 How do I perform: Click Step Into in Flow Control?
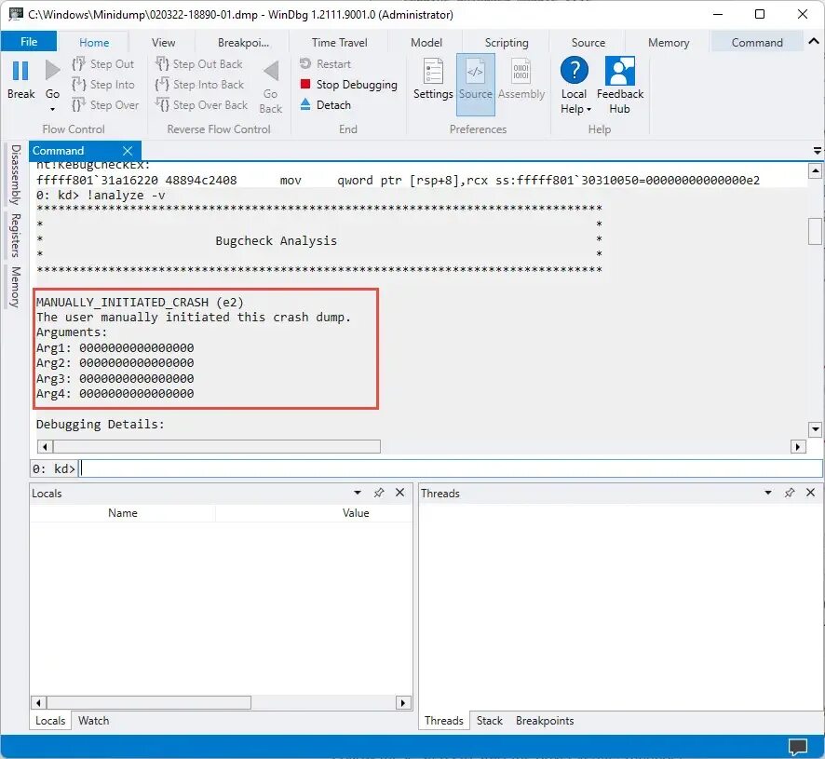(103, 84)
